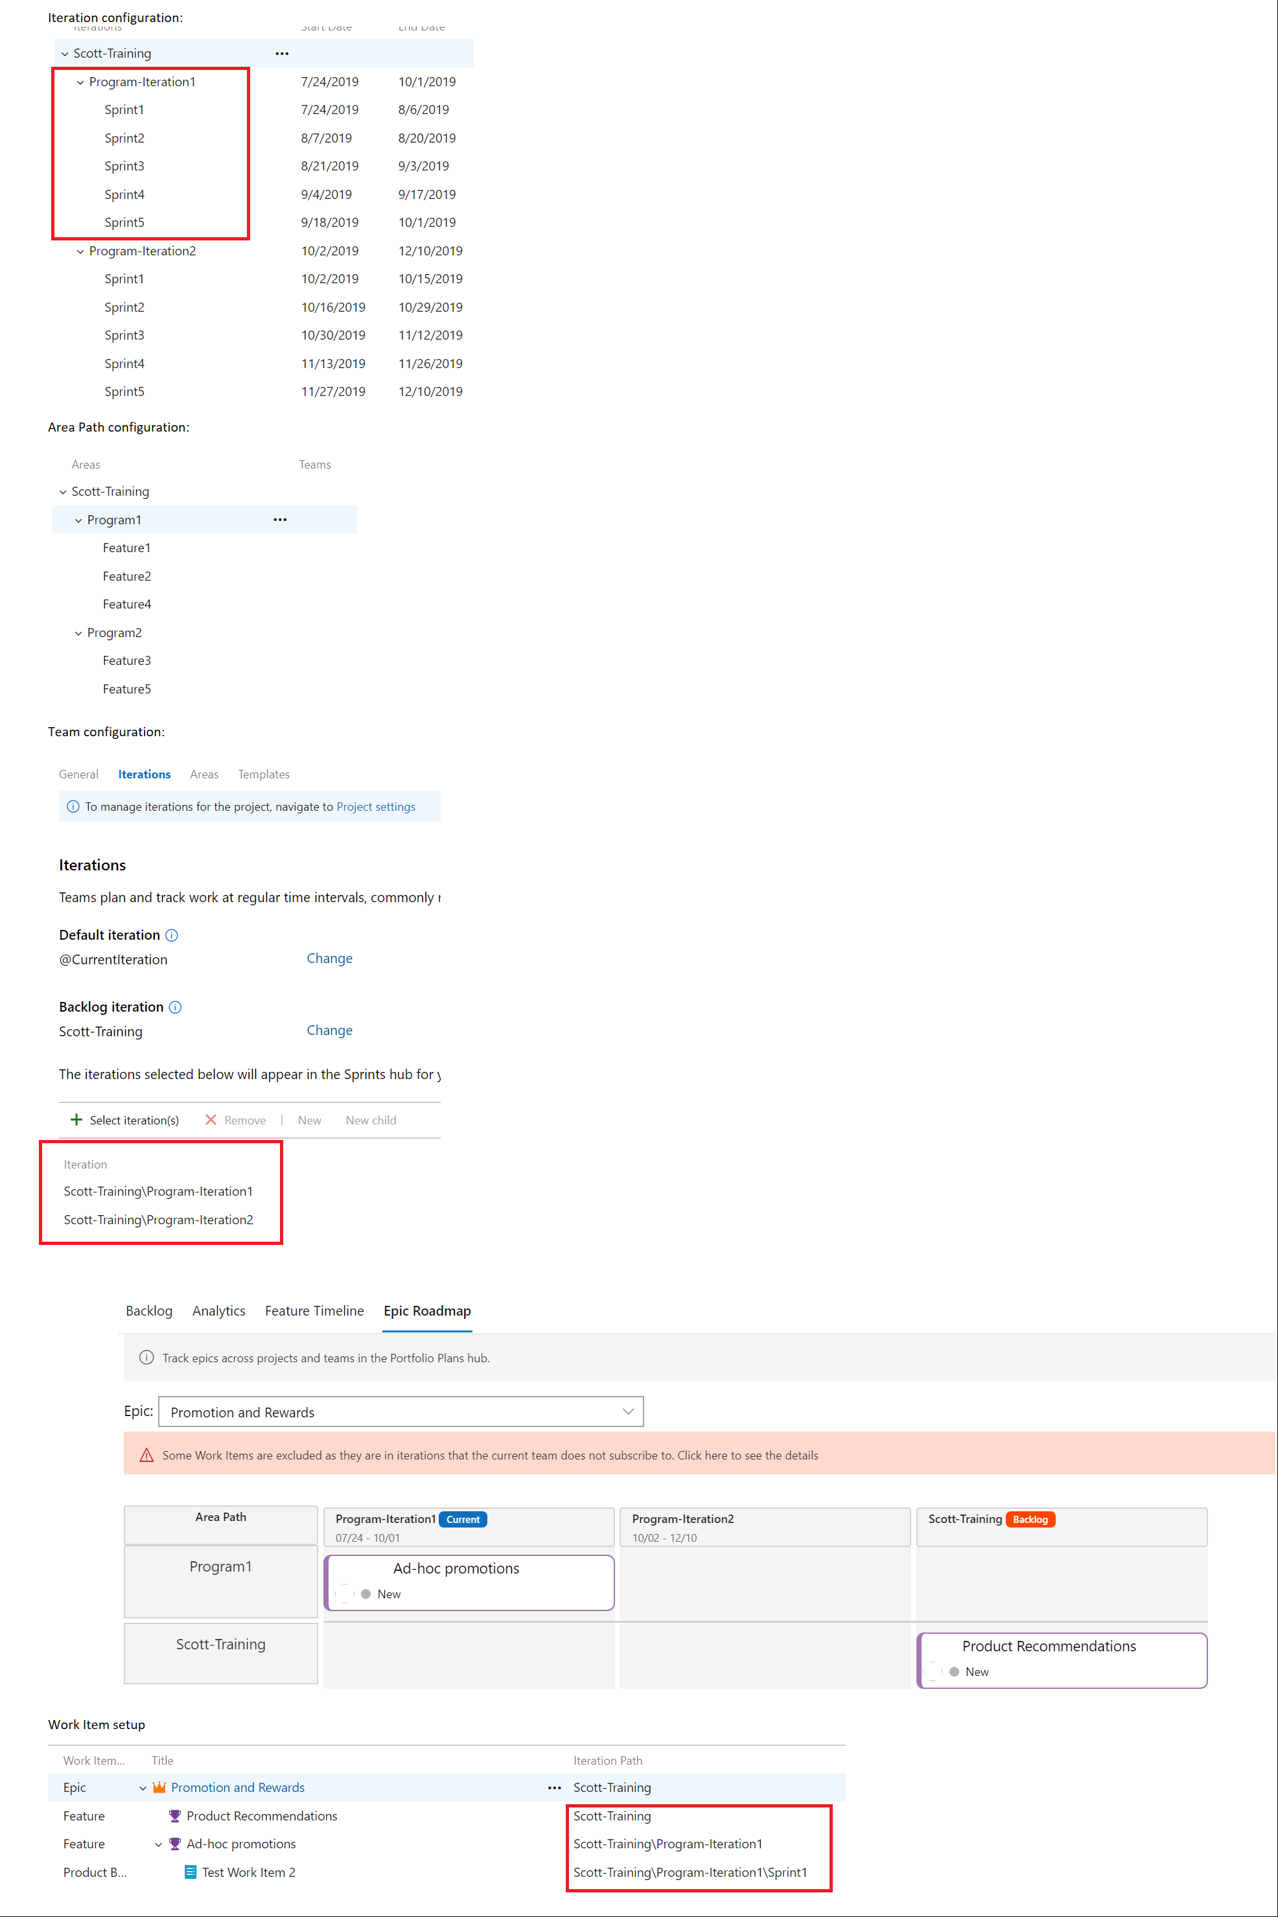Click the warning triangle in excluded items banner
The height and width of the screenshot is (1917, 1278).
pos(146,1455)
